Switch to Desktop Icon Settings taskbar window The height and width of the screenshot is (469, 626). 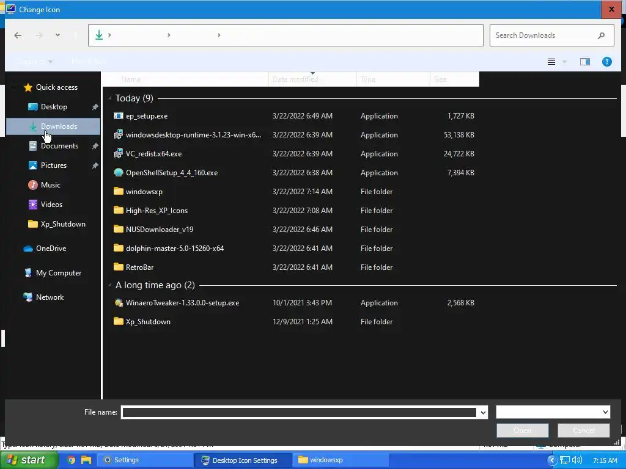243,460
